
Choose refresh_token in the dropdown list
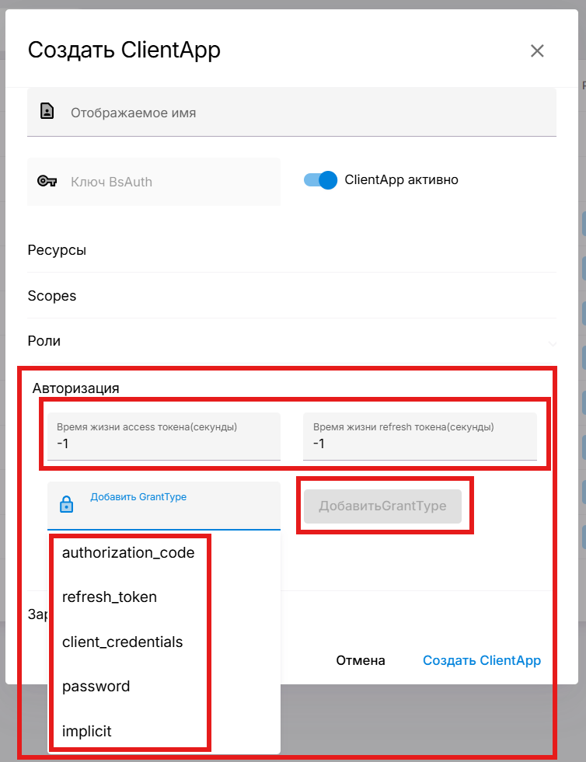110,597
